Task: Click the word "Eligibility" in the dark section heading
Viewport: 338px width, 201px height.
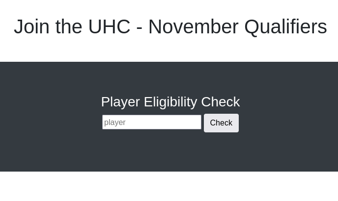Action: coord(170,101)
